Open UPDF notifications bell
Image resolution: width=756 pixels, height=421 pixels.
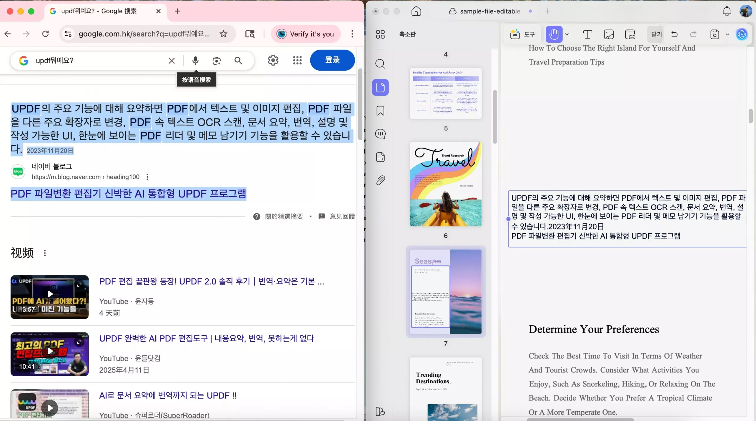[x=727, y=11]
